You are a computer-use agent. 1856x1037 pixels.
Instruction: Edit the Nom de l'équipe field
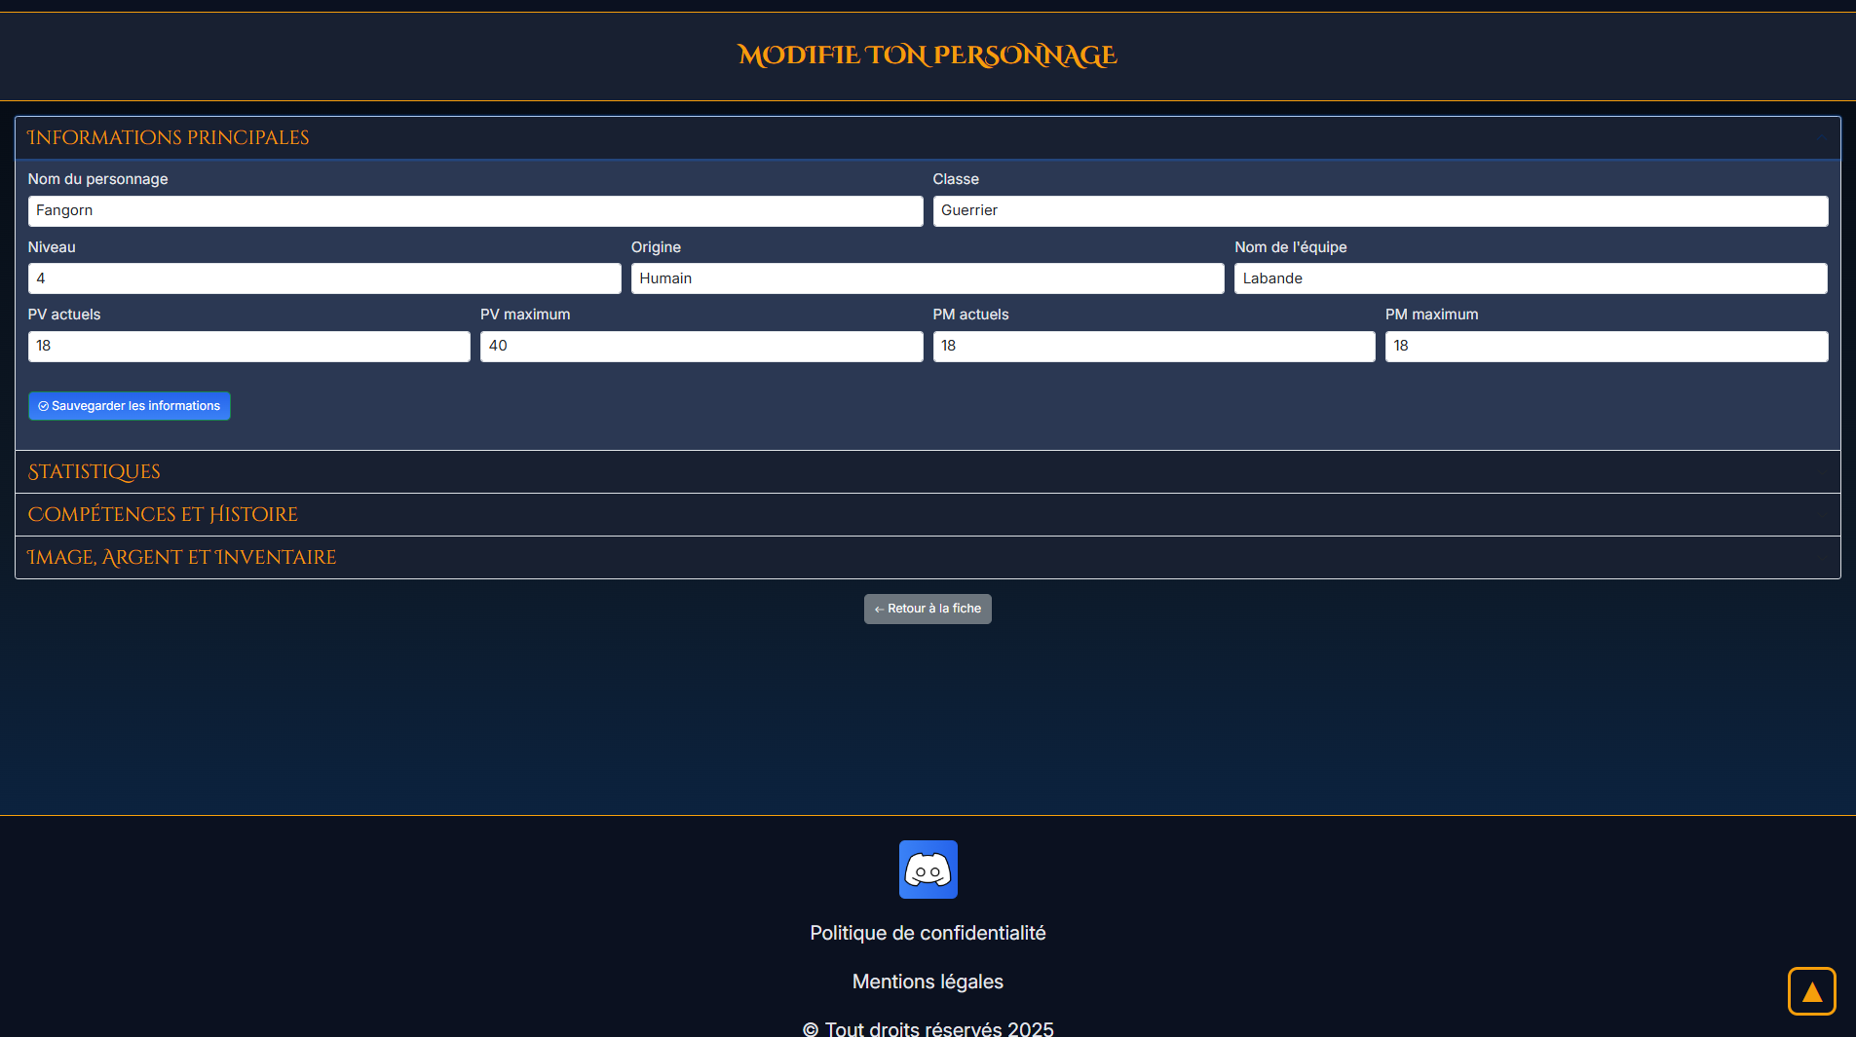pyautogui.click(x=1530, y=278)
